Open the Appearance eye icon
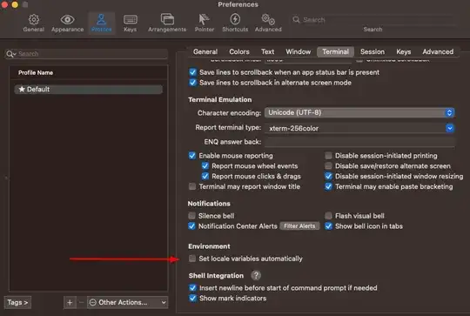The height and width of the screenshot is (316, 470). (x=67, y=20)
